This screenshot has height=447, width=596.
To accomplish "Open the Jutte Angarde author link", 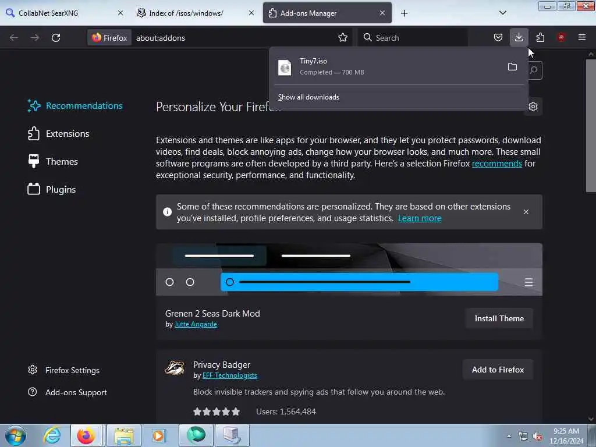I will point(196,324).
